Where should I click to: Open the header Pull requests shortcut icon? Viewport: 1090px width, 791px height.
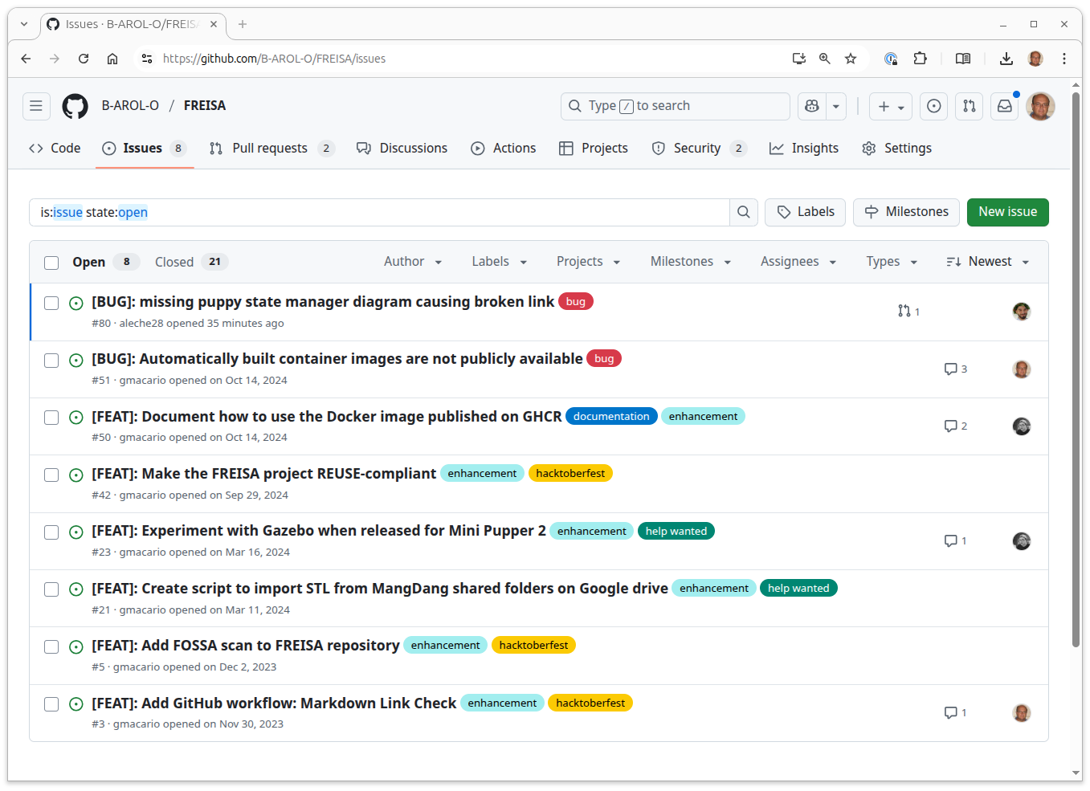(970, 106)
